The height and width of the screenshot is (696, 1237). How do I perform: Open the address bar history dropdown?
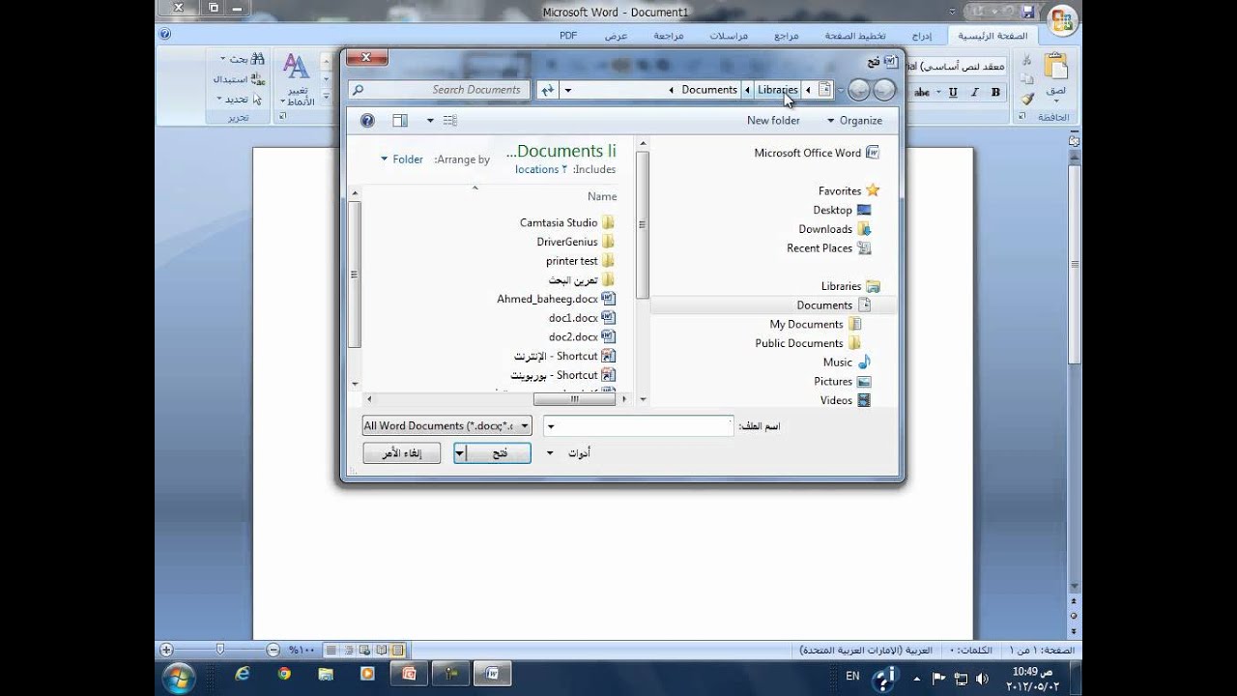click(568, 90)
